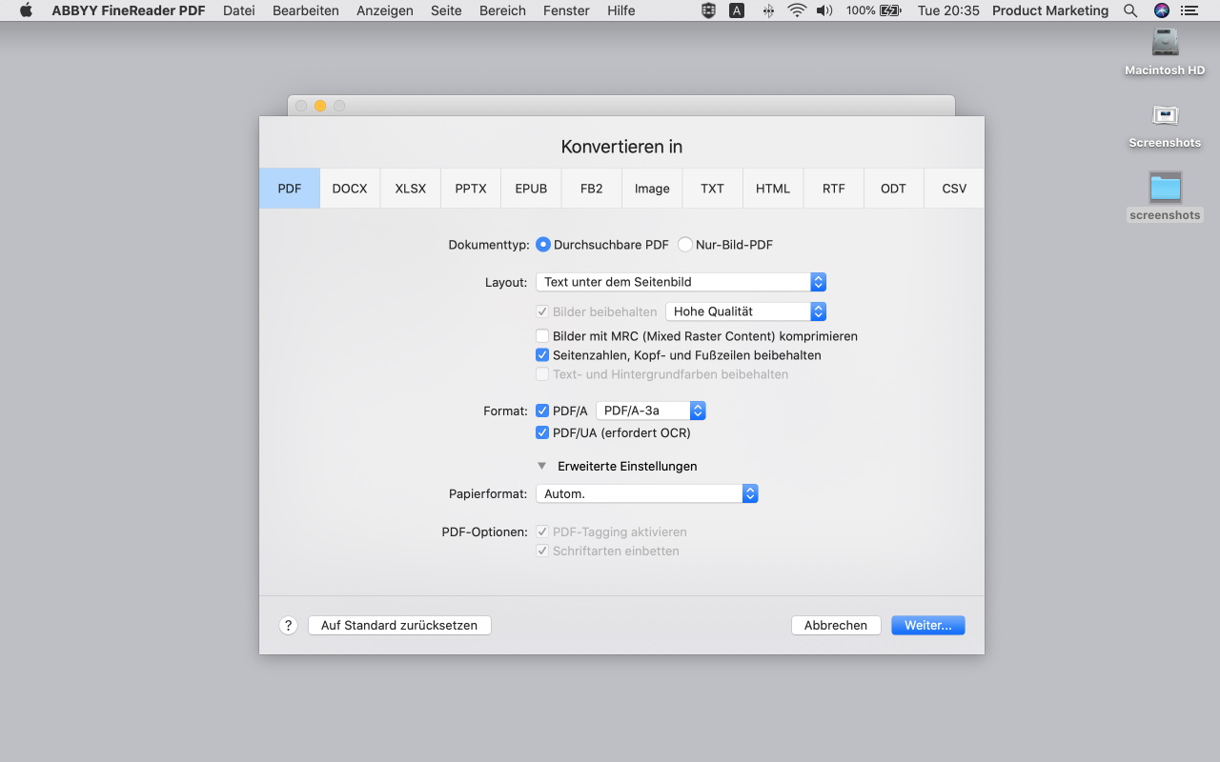Collapse the Erweiterte Einstellungen section
The image size is (1220, 762).
coord(542,466)
